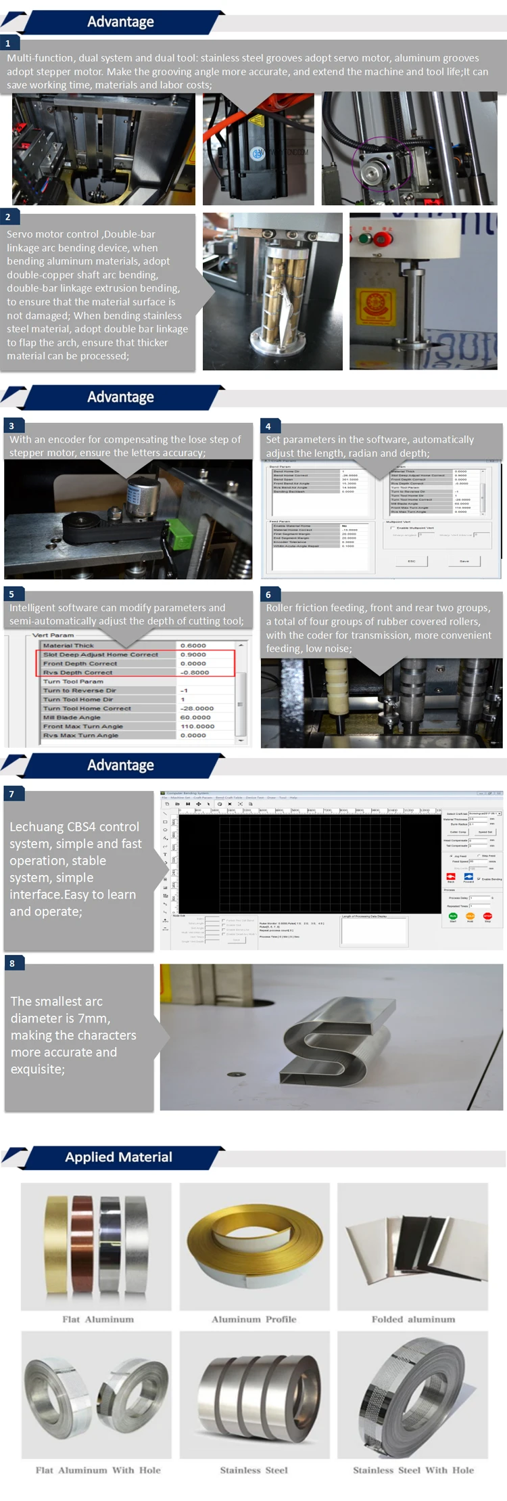Click the Save button in Craft Param dialog

pyautogui.click(x=464, y=561)
